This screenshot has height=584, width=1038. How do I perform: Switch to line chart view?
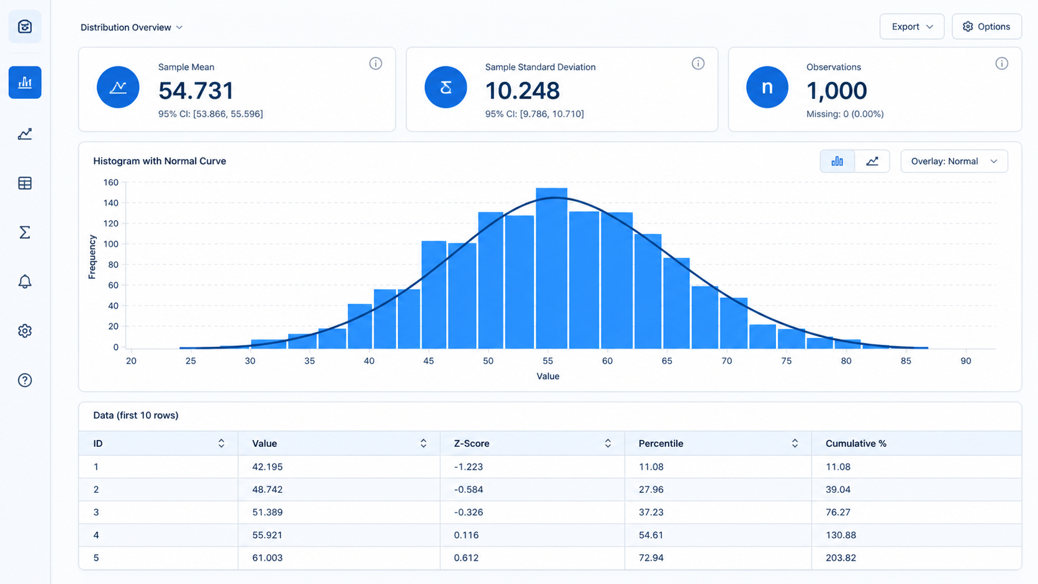coord(872,161)
